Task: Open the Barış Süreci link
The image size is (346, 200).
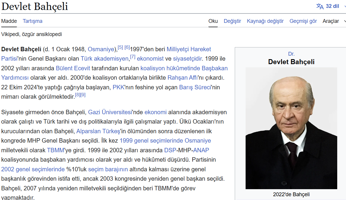Action: (195, 87)
